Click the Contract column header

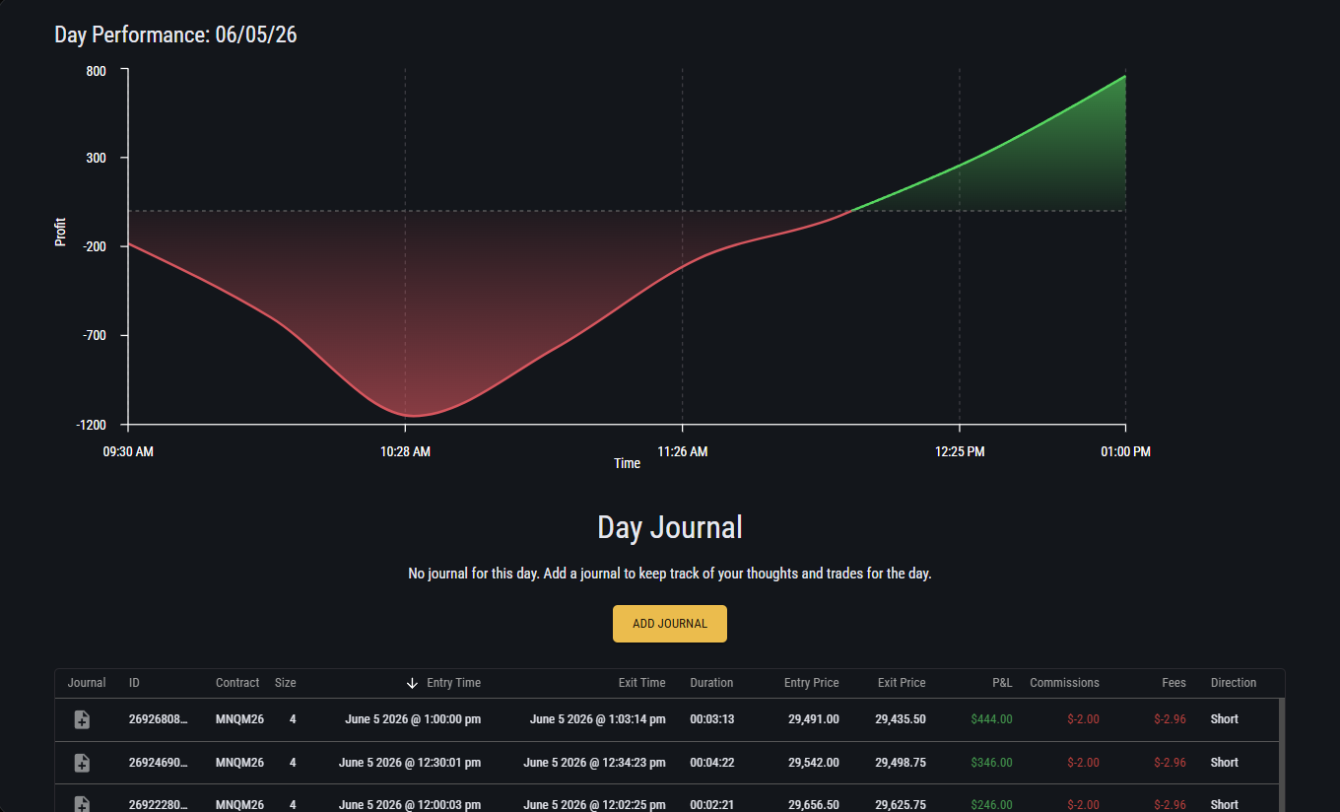(237, 683)
